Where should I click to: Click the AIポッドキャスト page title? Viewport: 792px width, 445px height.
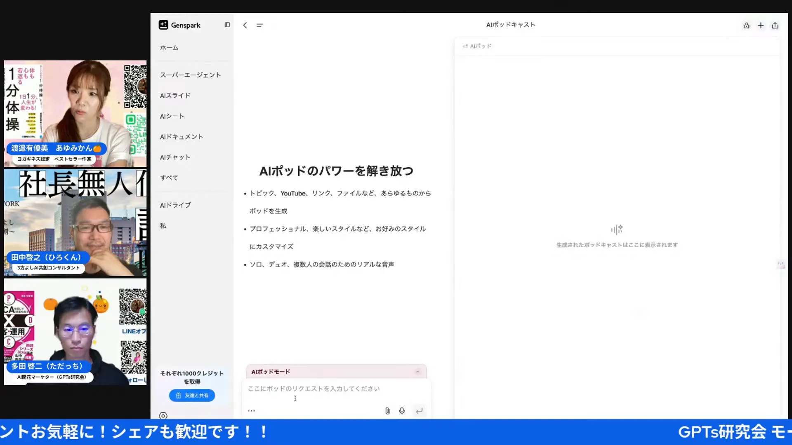pos(511,25)
